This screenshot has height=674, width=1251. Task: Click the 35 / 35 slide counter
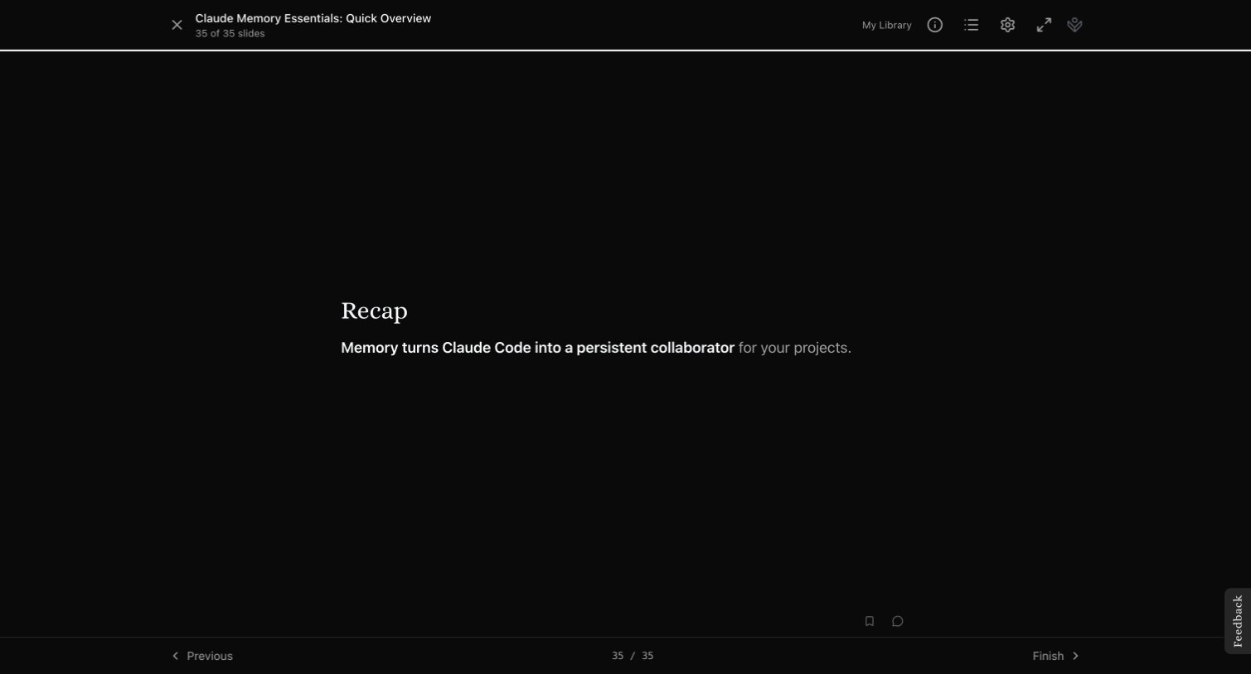[x=633, y=656]
